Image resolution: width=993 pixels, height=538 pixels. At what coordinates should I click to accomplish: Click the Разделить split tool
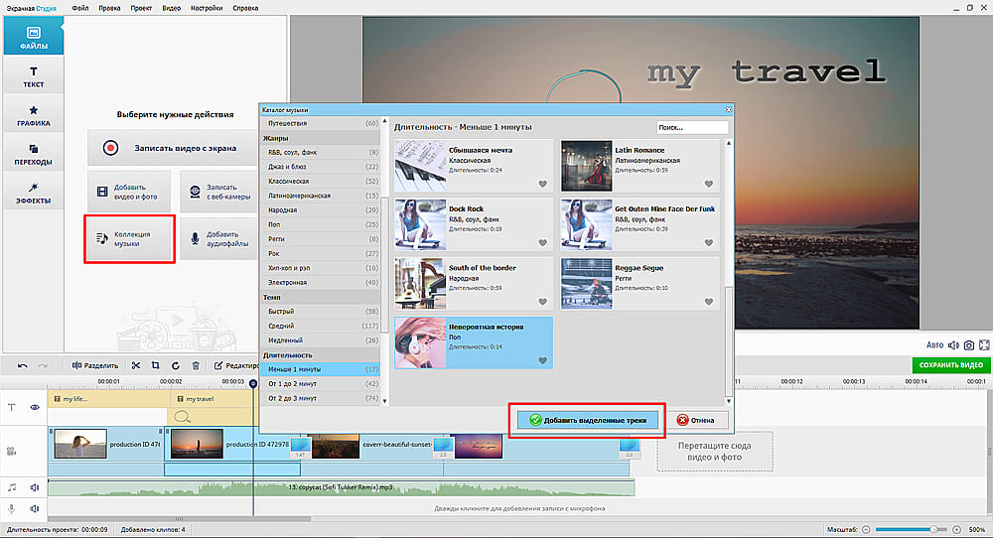pos(95,365)
